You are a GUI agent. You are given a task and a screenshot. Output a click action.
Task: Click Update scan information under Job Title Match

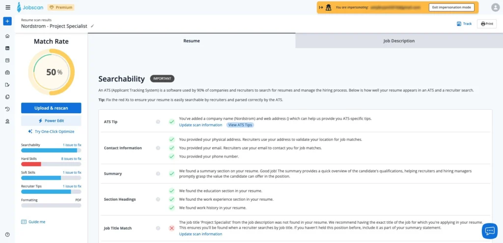[200, 234]
